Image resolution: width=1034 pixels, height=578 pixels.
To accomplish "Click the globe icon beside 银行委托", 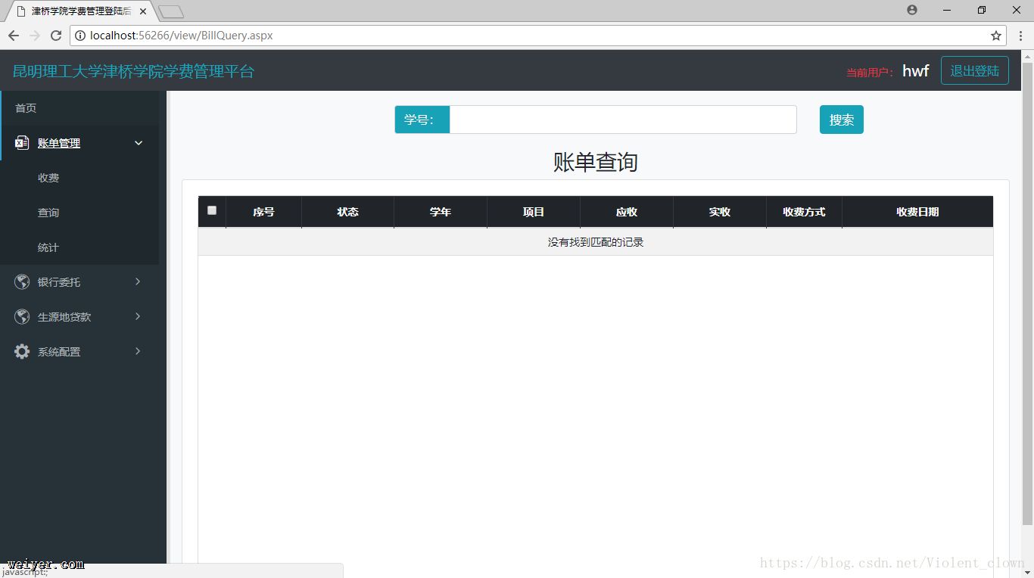I will [x=22, y=282].
